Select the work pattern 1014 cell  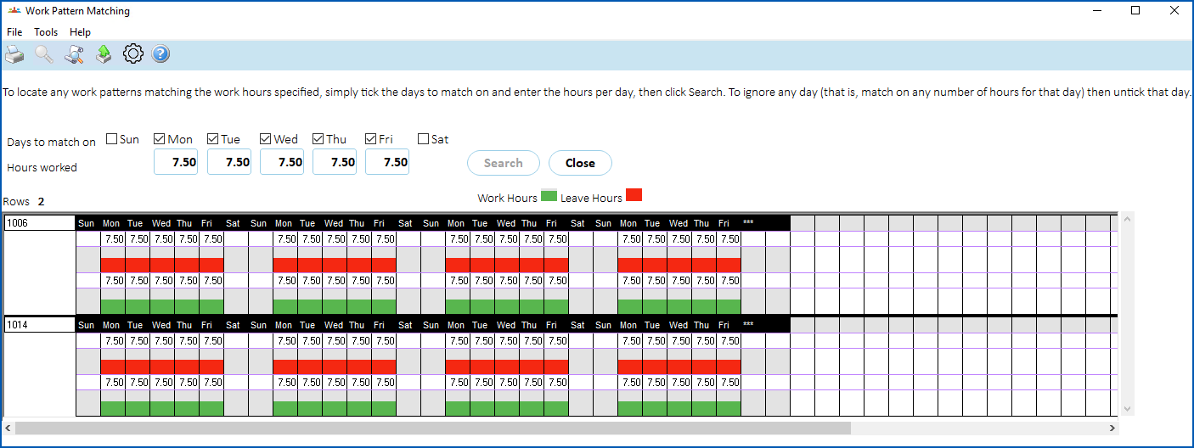[x=40, y=325]
